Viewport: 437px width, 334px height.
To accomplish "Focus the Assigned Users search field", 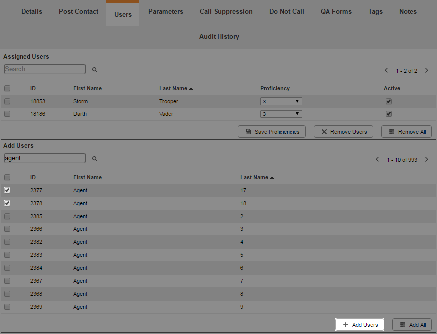I will (x=45, y=69).
